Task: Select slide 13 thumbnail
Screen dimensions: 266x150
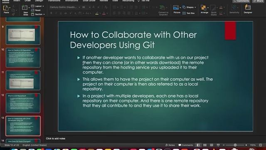Action: (23, 126)
